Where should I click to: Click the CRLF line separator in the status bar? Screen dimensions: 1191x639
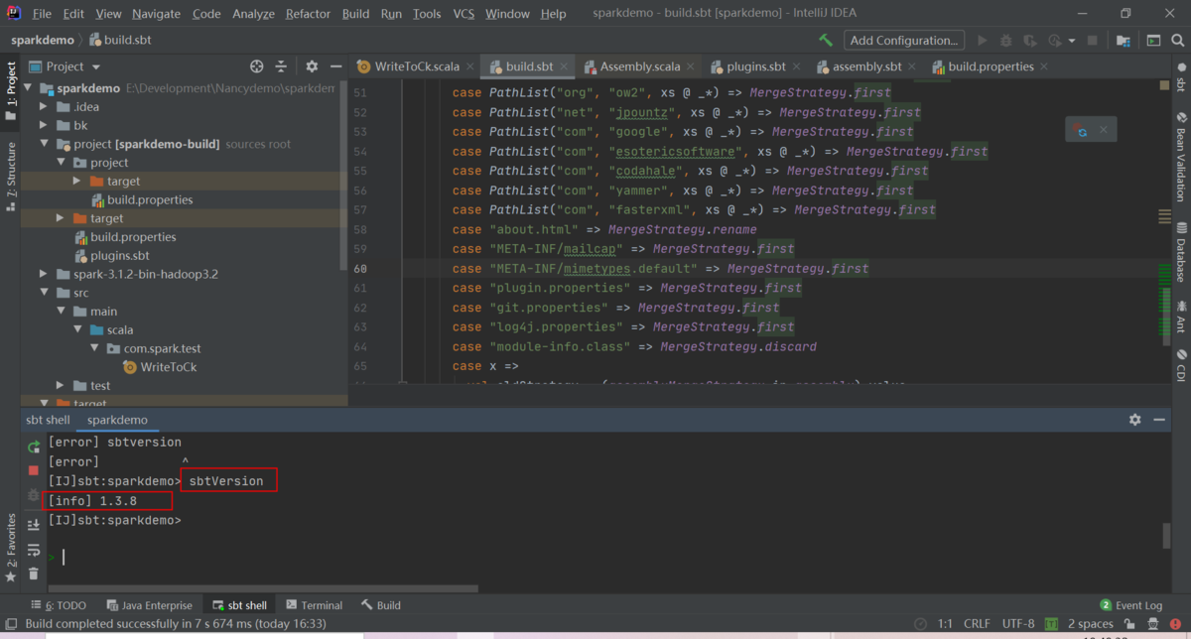point(977,624)
